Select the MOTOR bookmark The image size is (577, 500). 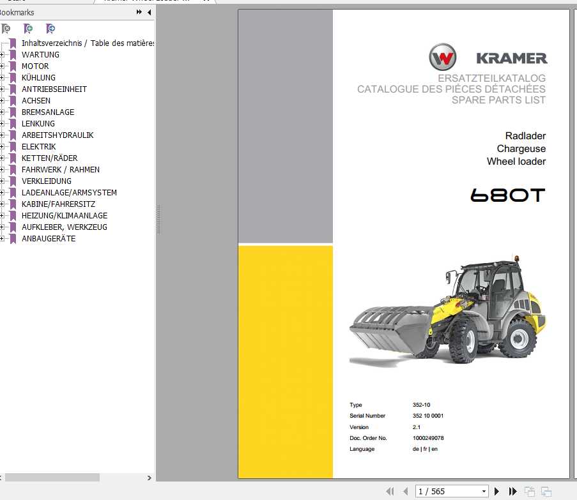point(35,66)
